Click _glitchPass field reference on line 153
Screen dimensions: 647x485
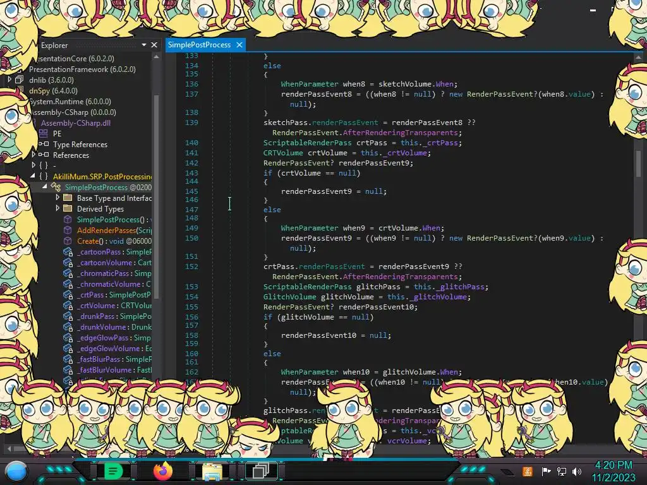461,287
